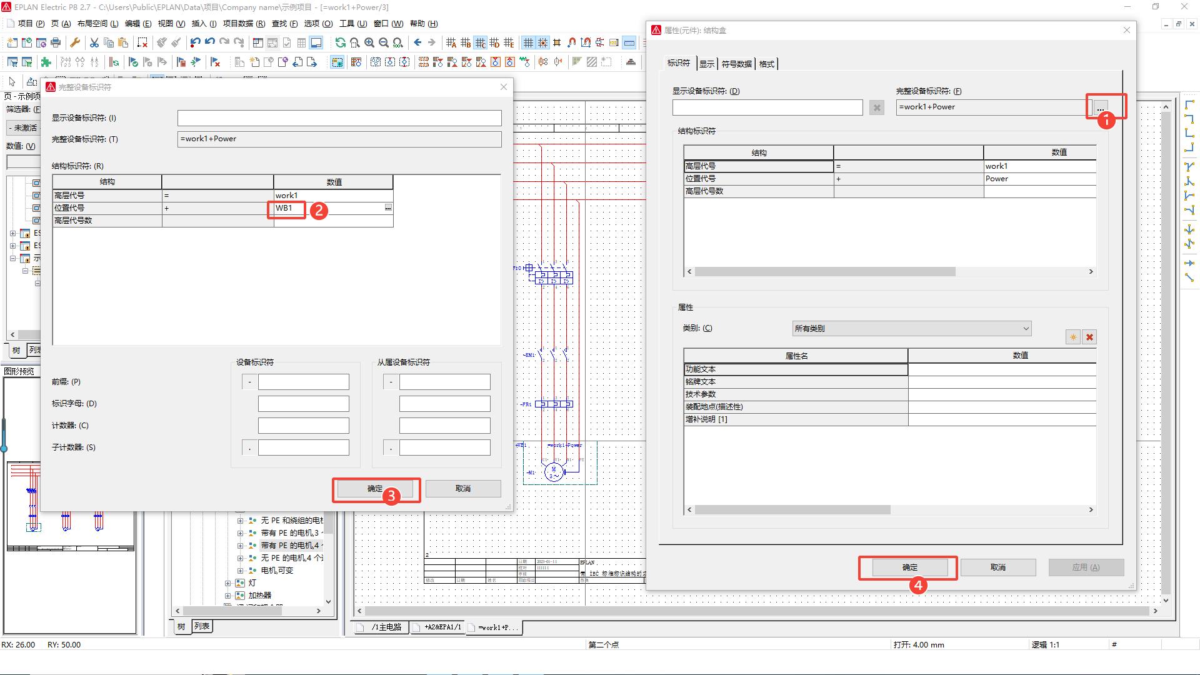Toggle grid C size button

pos(480,42)
